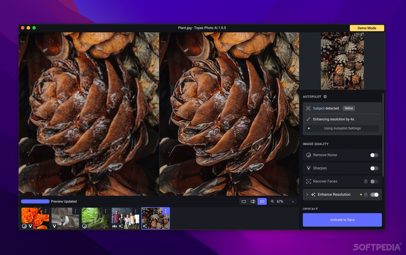Expand the Enhance Resolution section

coord(307,195)
